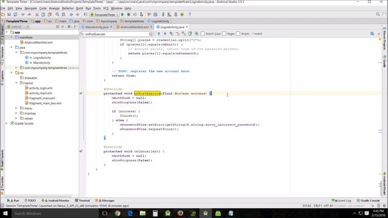Open the Messages tool window
Viewport: 388px width, 218px height.
[105, 200]
